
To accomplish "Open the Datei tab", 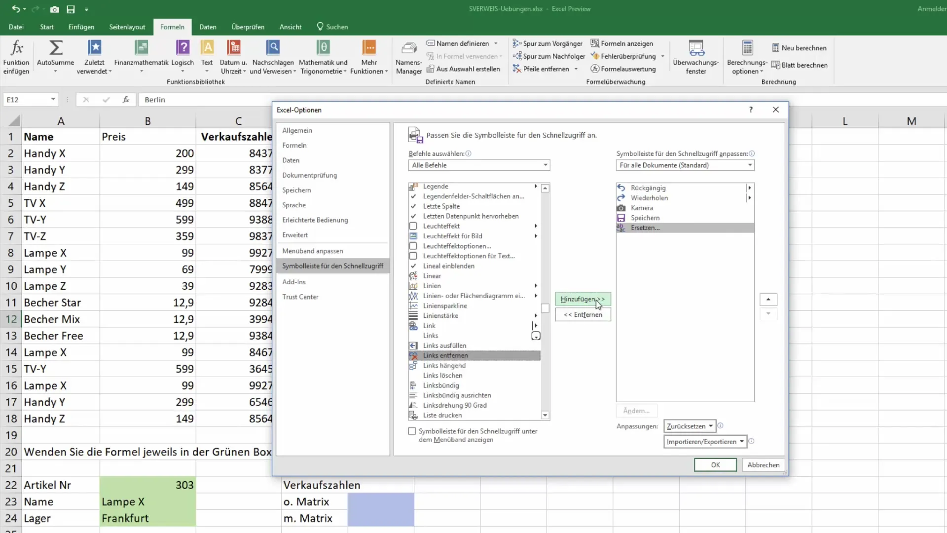I will [16, 27].
